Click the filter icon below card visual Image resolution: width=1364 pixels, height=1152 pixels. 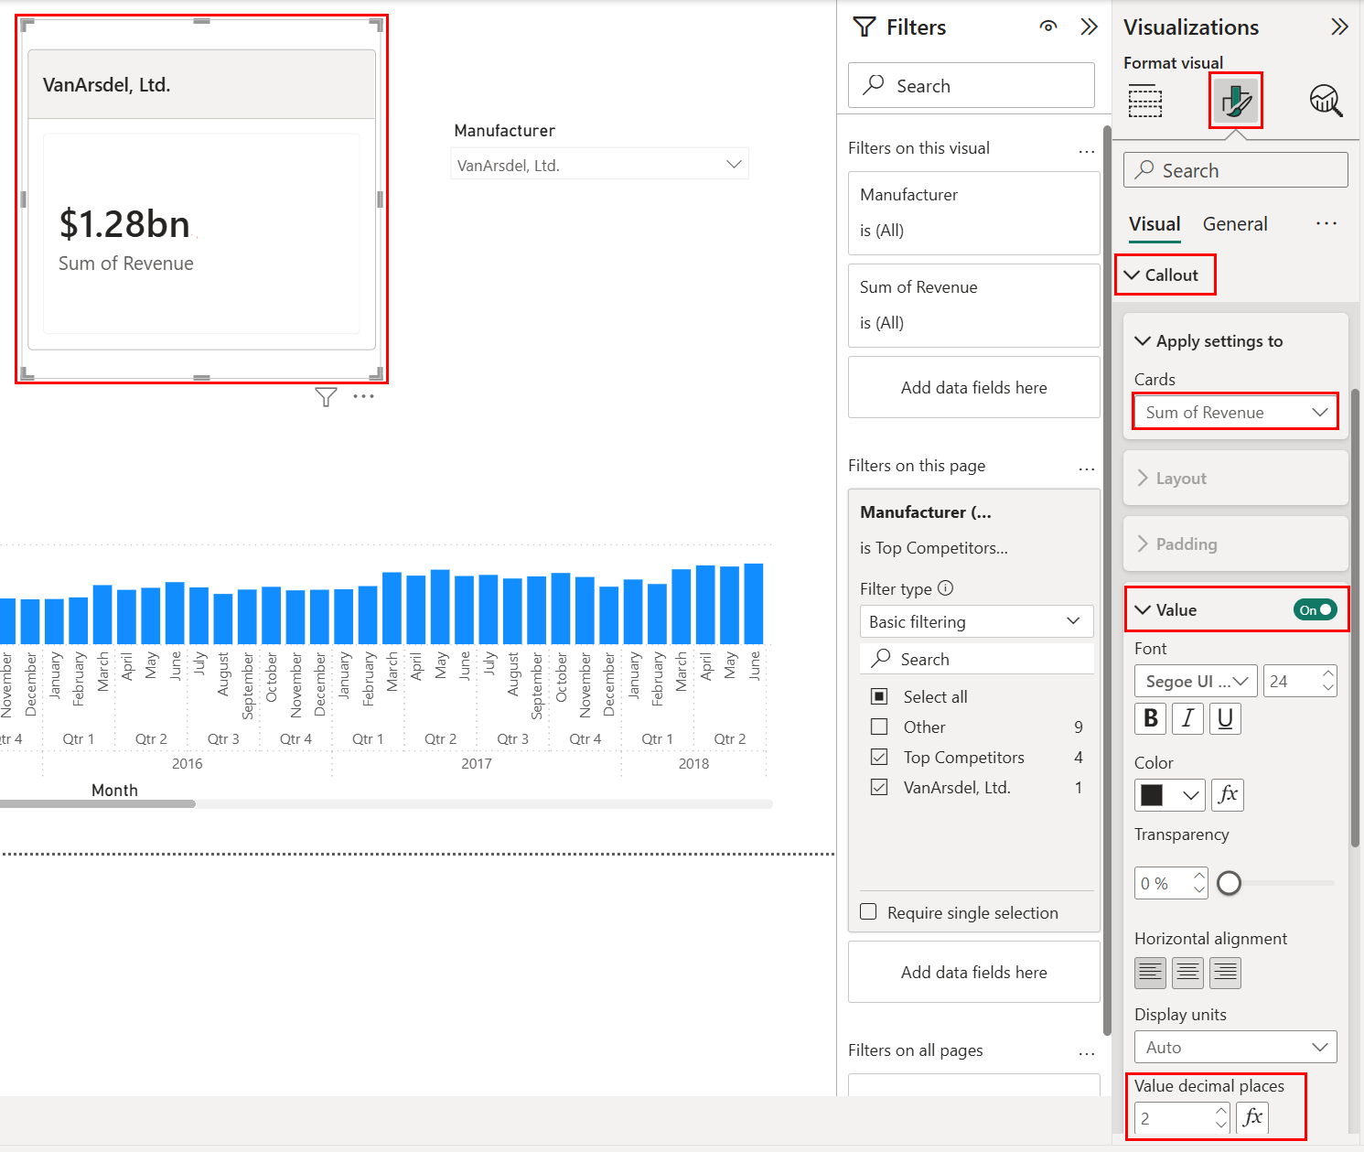326,396
